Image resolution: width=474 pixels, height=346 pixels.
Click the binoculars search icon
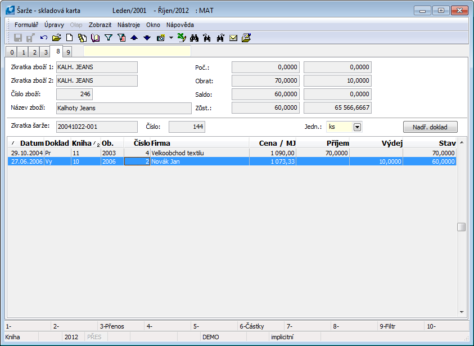point(194,38)
